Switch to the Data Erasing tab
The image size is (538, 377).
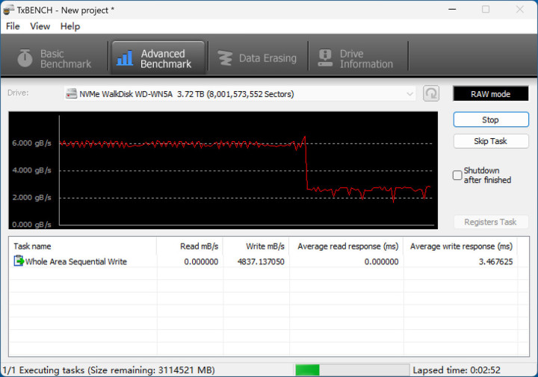coord(258,58)
